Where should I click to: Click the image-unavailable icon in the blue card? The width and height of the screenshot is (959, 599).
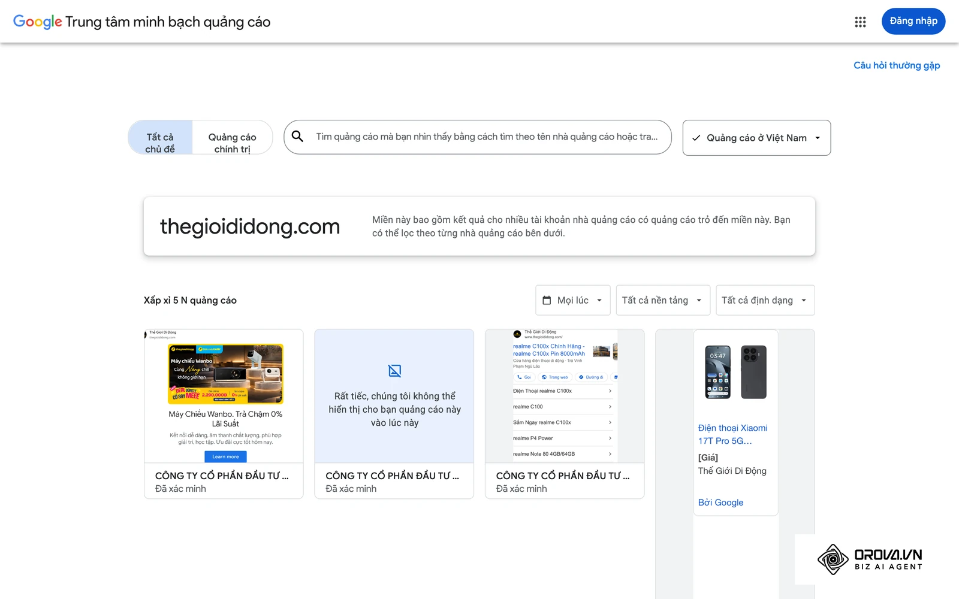394,371
